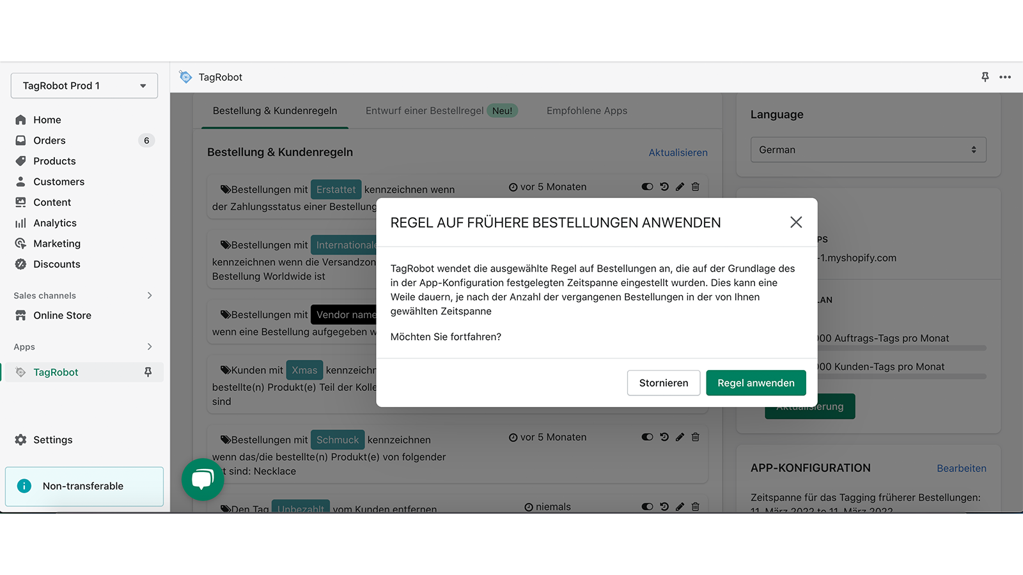Delete the Unbezahlt rule trash icon
This screenshot has width=1023, height=575.
pos(696,507)
